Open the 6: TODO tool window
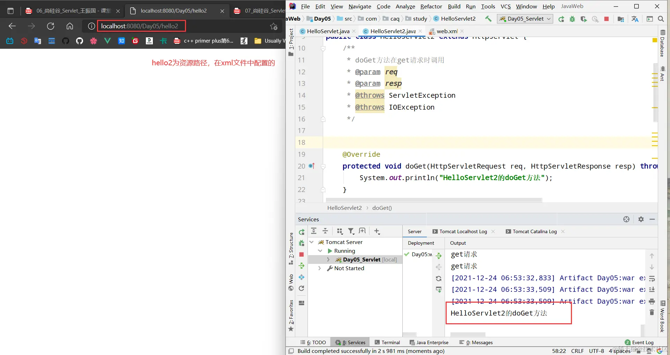This screenshot has width=670, height=355. coord(313,342)
